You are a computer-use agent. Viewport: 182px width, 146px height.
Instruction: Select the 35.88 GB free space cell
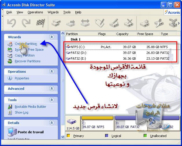coord(153,47)
